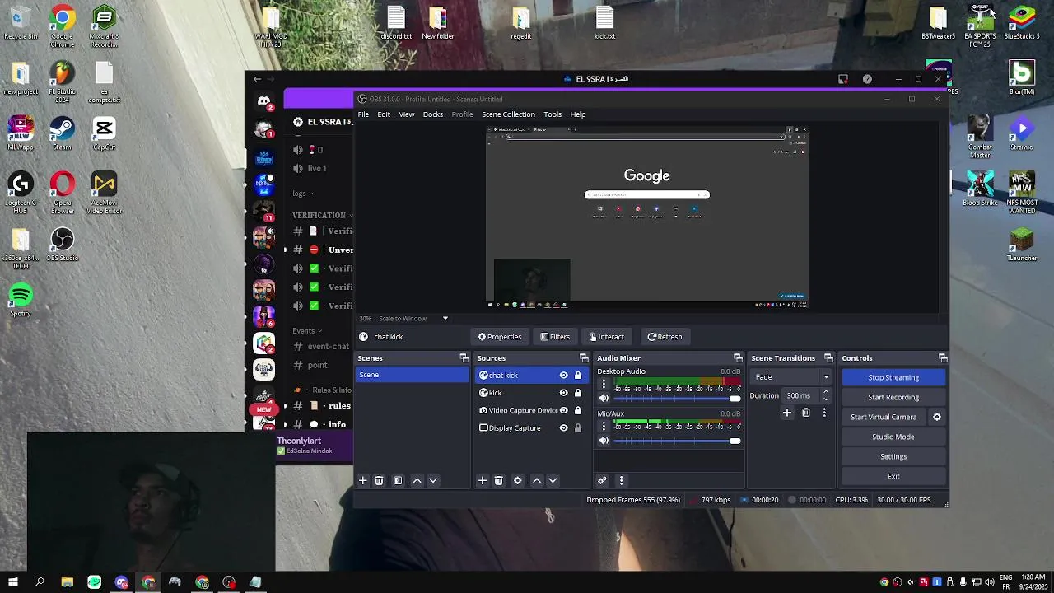Viewport: 1054px width, 593px height.
Task: Delete selected source with Sources trash icon
Action: [x=498, y=480]
